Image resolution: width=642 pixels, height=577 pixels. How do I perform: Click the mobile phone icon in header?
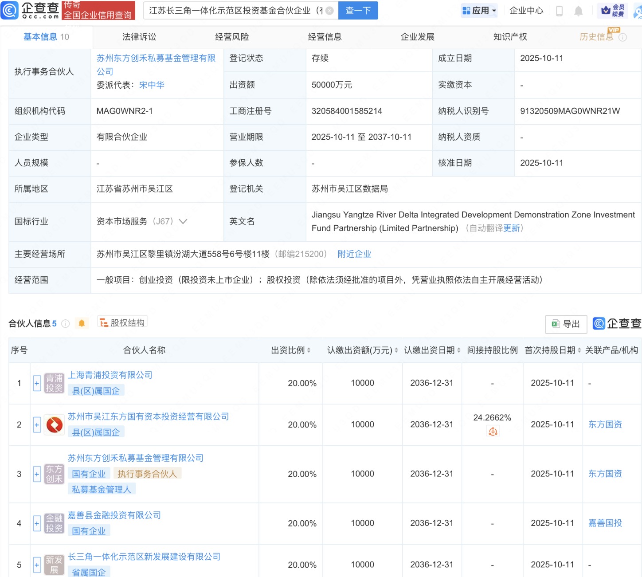pos(559,11)
